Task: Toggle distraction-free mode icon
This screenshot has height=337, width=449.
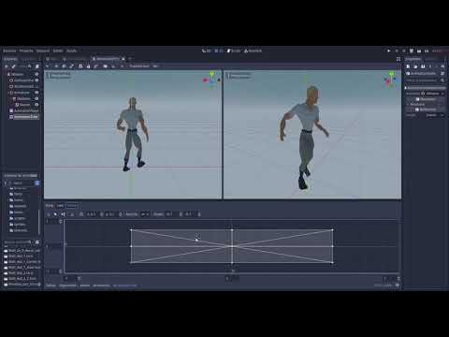Action: 398,59
